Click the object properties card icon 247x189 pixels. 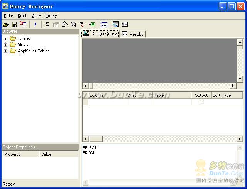(125, 24)
